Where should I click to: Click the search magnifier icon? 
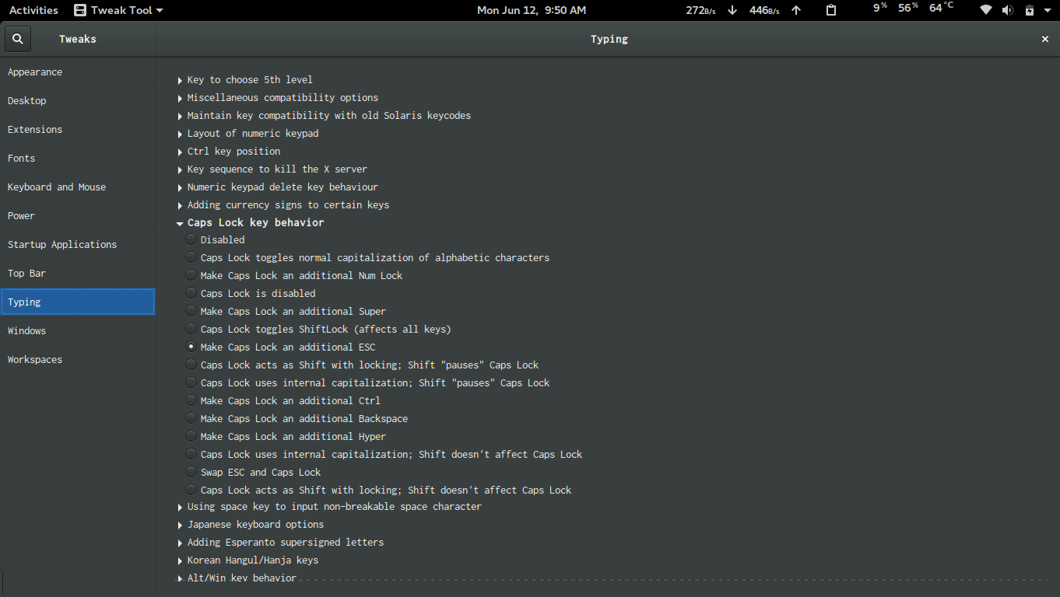tap(17, 38)
